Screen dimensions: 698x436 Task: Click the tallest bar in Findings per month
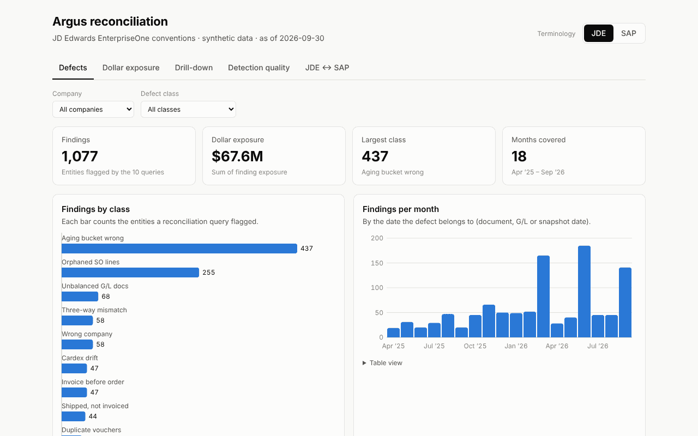[x=585, y=292]
